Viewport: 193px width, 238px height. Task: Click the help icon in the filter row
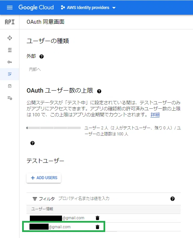(173, 199)
